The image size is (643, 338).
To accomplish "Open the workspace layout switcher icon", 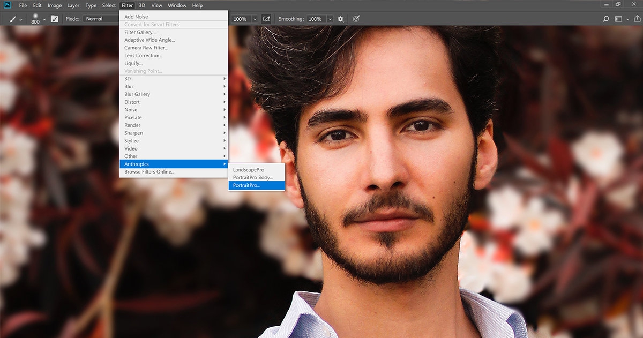I will point(620,19).
